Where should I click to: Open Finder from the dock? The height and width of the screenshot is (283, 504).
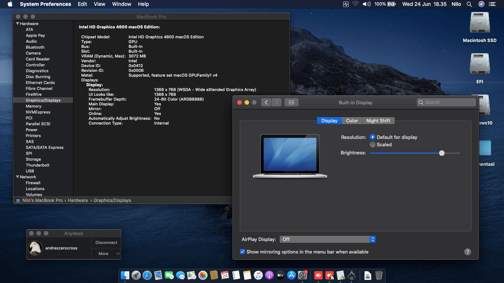tap(125, 275)
